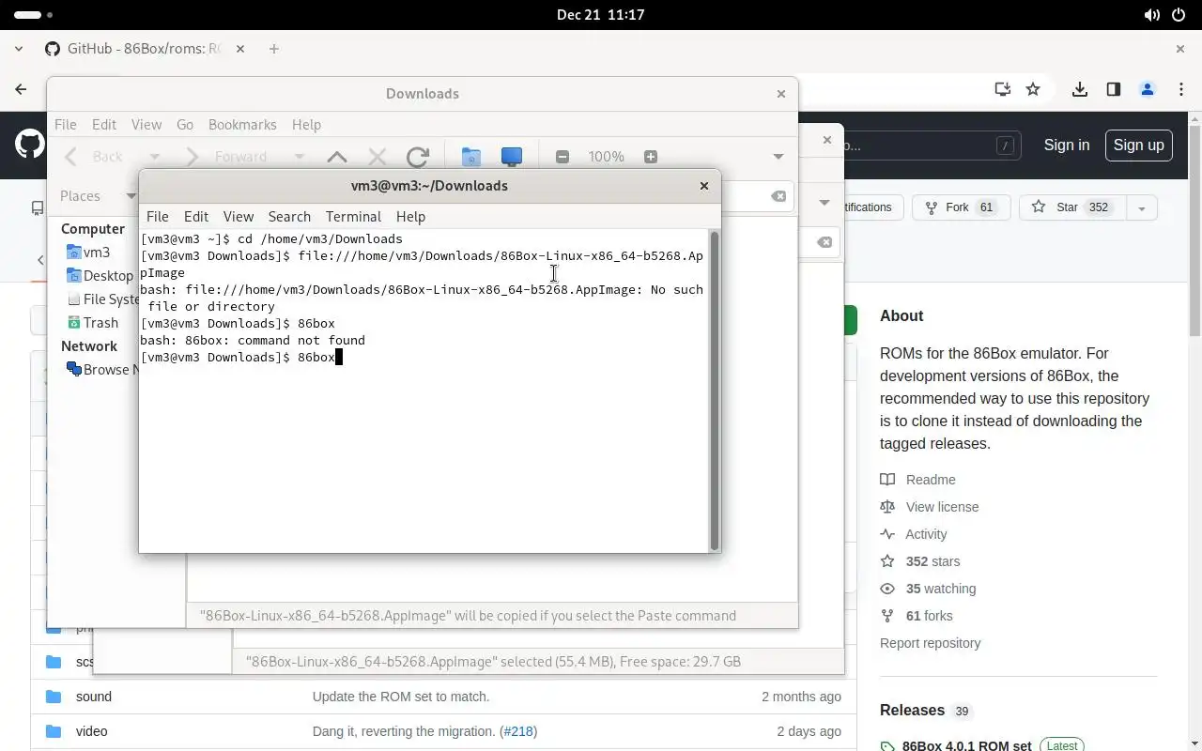Click the Stop loading X icon in Downloads toolbar

click(x=378, y=157)
